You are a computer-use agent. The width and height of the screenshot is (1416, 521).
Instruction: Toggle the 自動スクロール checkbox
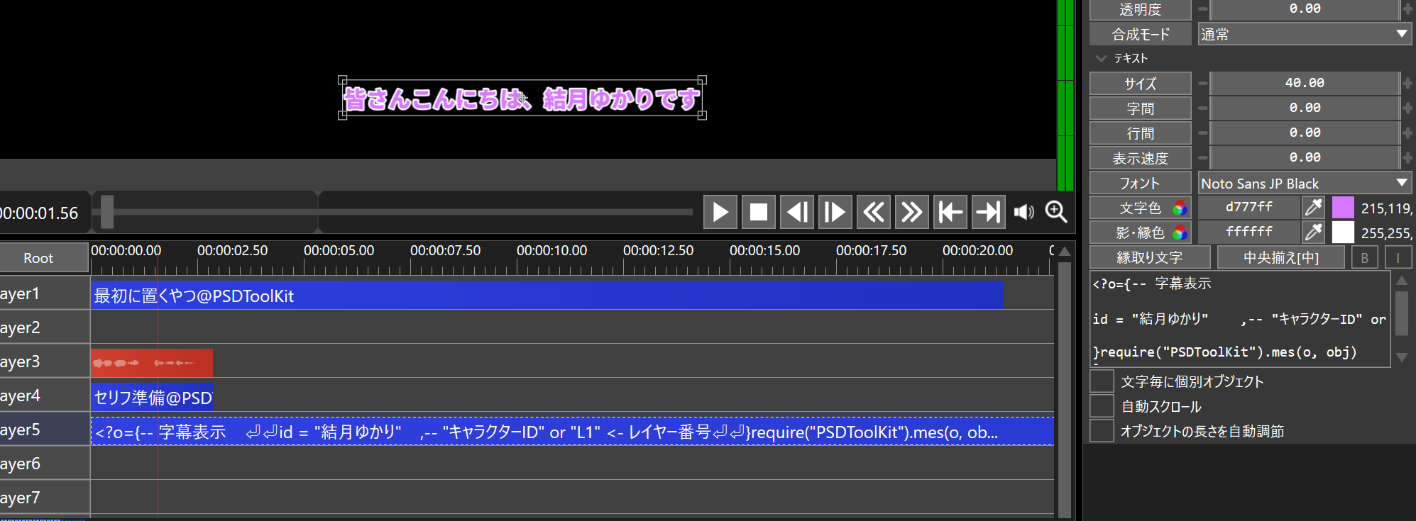pos(1102,406)
